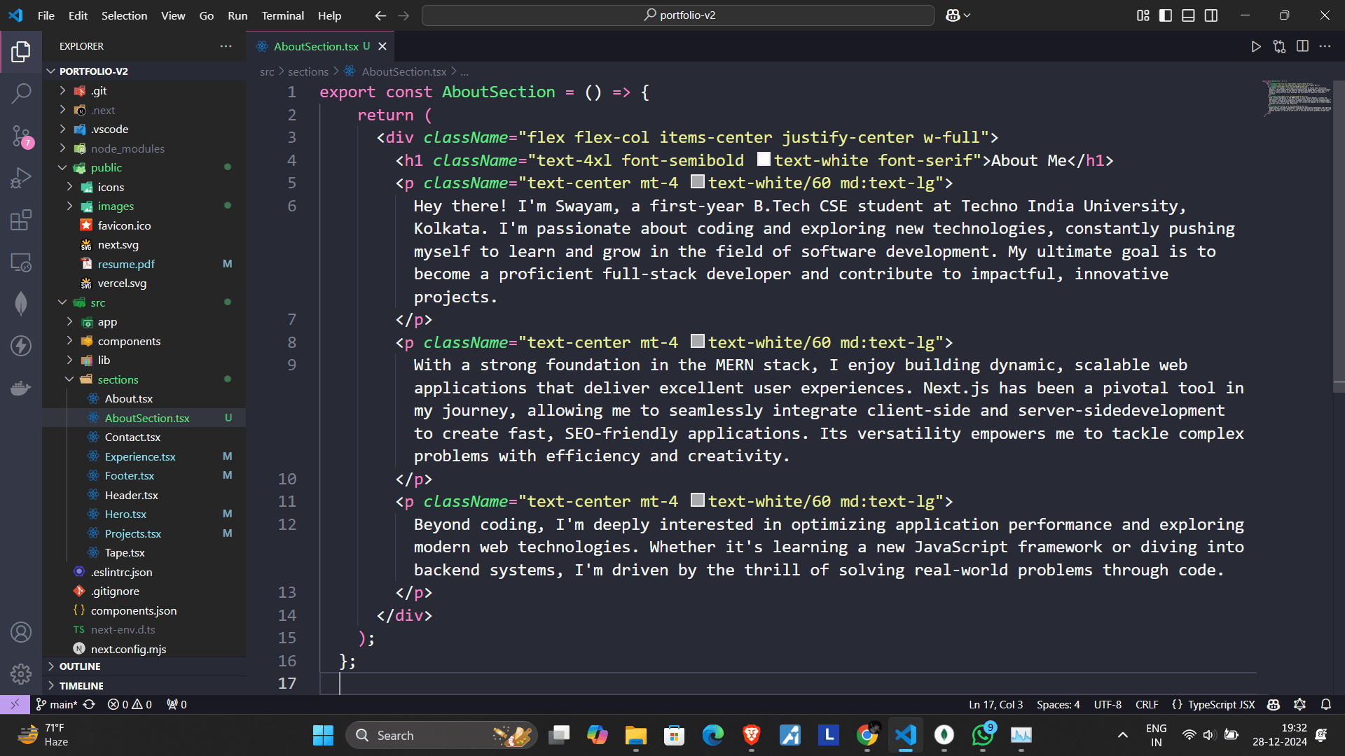Click the main* branch status item
This screenshot has height=756, width=1345.
point(57,704)
